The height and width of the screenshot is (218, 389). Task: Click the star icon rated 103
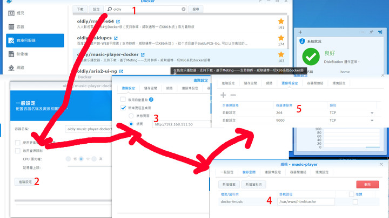tap(281, 54)
